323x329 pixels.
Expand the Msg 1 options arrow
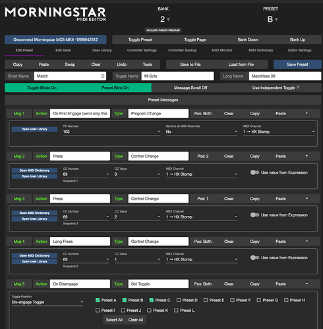pyautogui.click(x=307, y=113)
